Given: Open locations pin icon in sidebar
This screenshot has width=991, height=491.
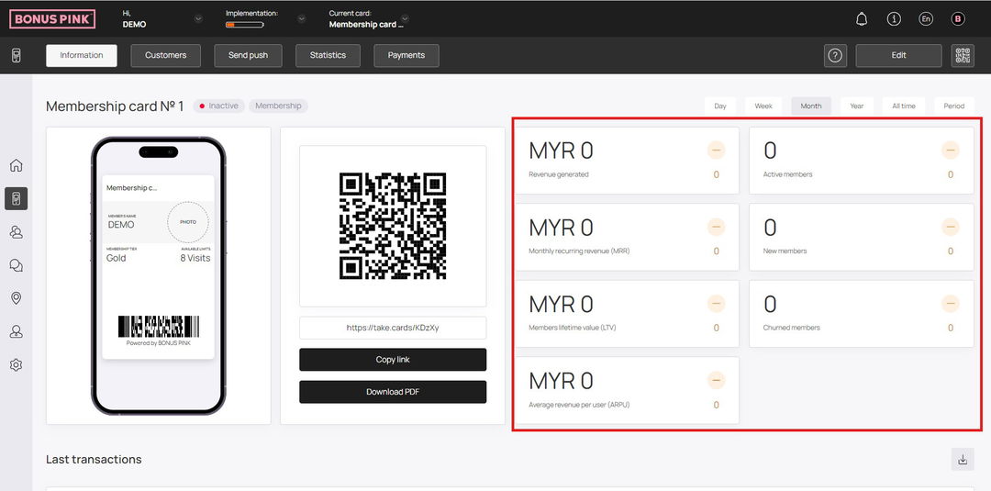Looking at the screenshot, I should coord(17,298).
